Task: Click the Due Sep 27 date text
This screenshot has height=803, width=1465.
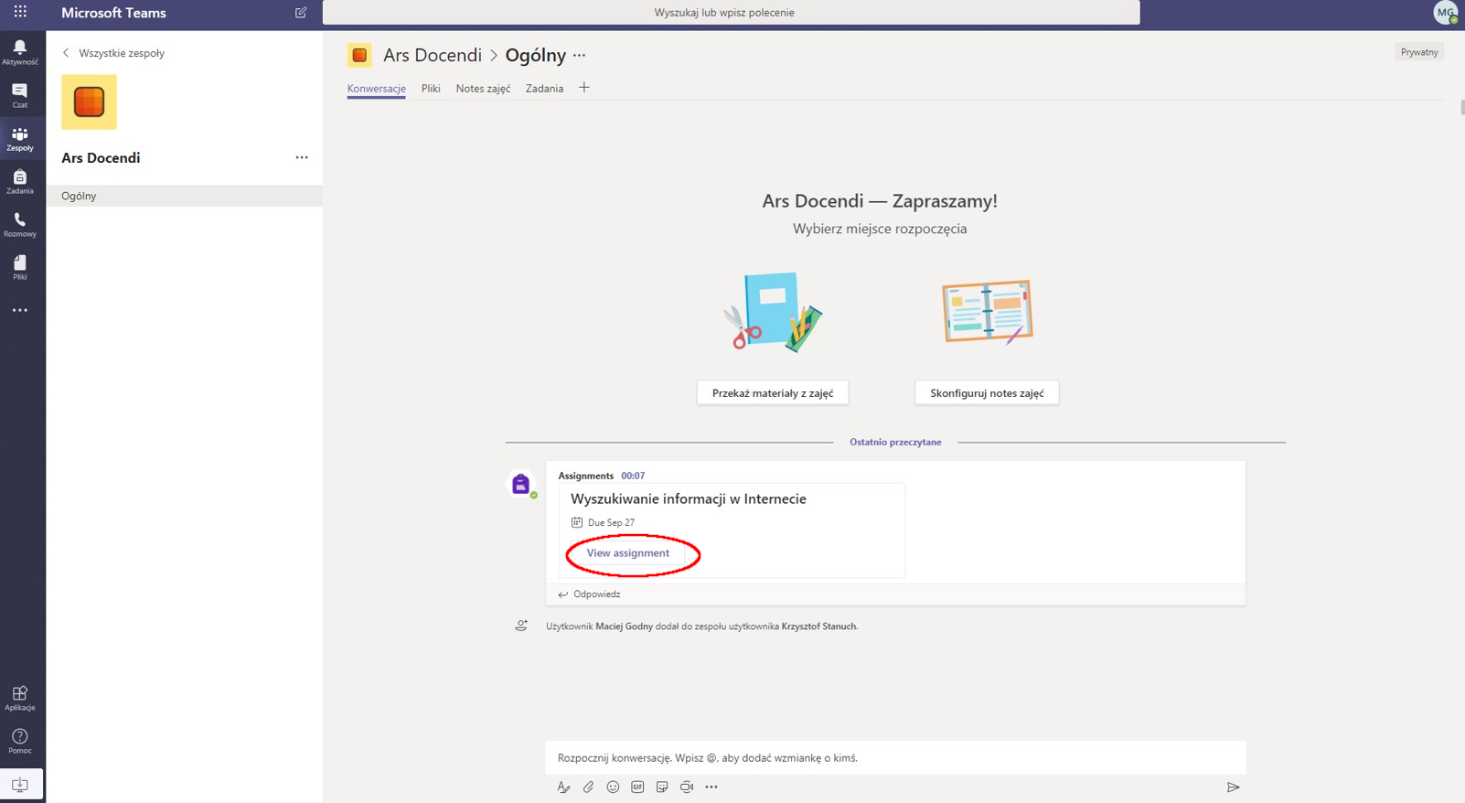Action: click(x=611, y=523)
